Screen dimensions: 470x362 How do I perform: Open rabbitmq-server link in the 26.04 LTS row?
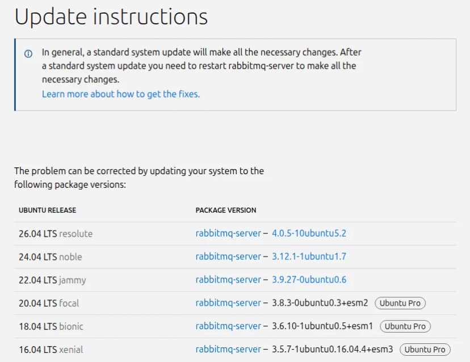228,233
